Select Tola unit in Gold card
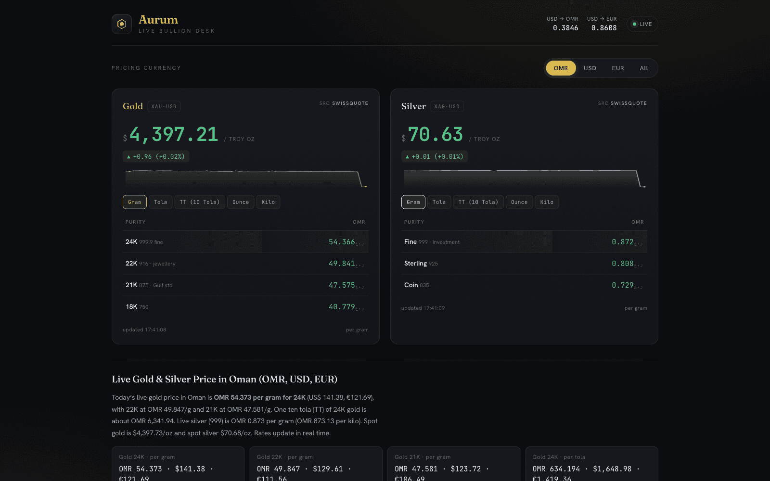The height and width of the screenshot is (481, 770). pyautogui.click(x=161, y=202)
